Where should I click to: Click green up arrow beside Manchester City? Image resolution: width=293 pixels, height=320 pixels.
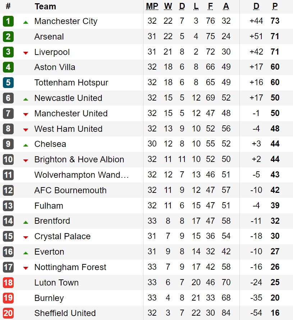tap(26, 22)
